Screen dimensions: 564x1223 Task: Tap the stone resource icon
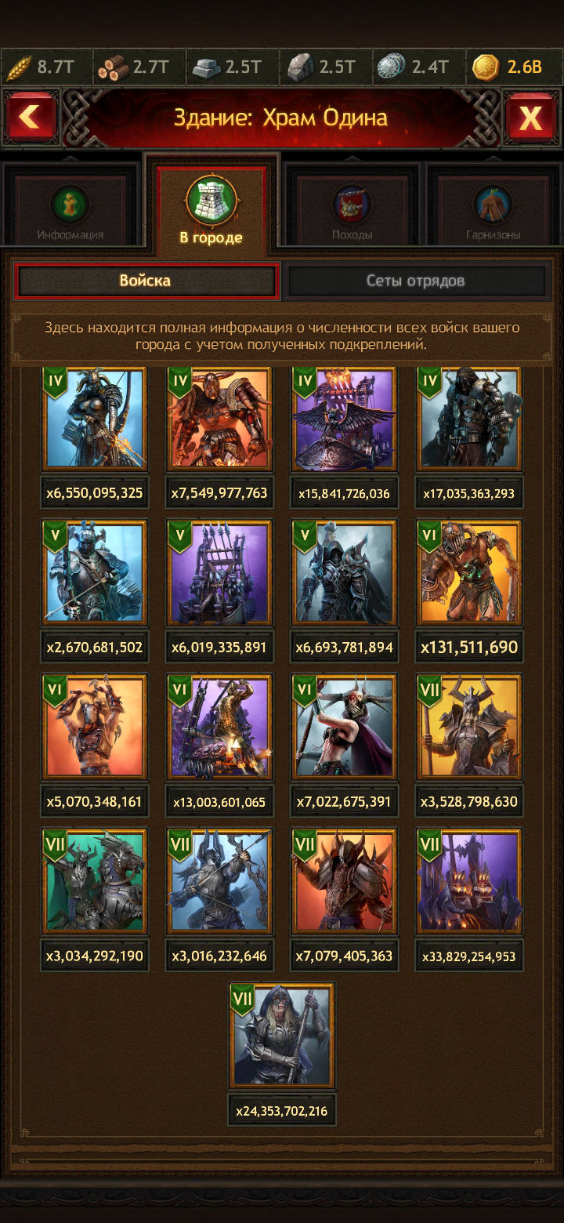click(x=301, y=67)
